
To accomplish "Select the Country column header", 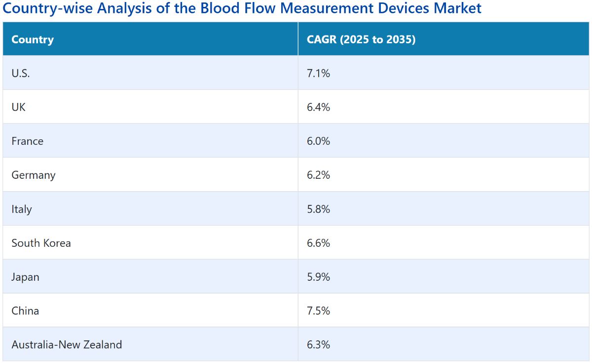I will pos(150,39).
